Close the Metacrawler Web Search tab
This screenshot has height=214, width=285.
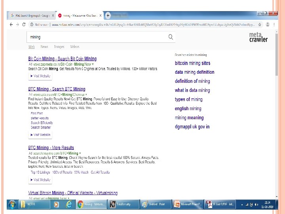point(100,15)
